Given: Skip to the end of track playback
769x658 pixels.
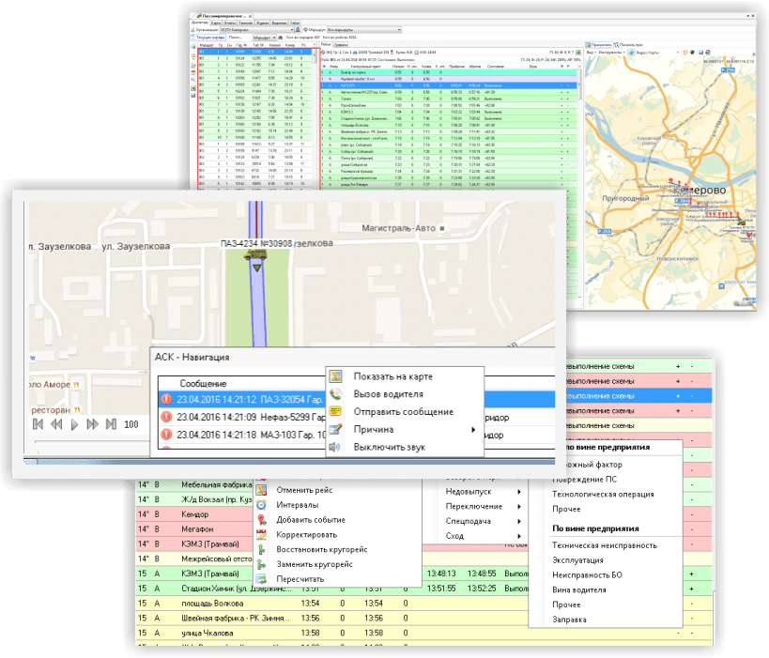Looking at the screenshot, I should click(111, 424).
